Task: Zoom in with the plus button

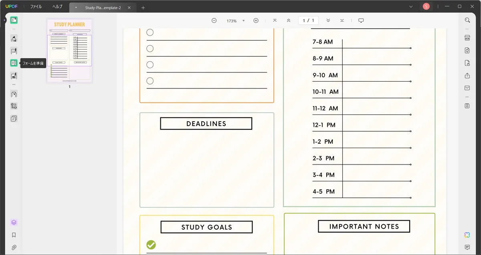Action: [256, 20]
